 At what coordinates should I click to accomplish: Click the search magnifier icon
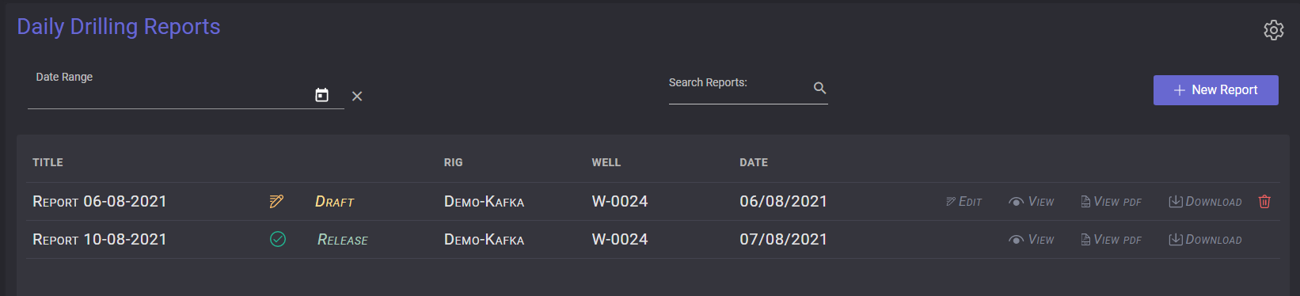pos(819,88)
